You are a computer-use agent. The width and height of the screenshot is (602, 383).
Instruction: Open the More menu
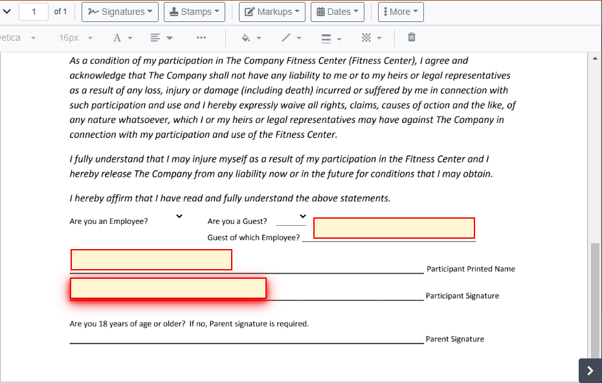[x=400, y=11]
